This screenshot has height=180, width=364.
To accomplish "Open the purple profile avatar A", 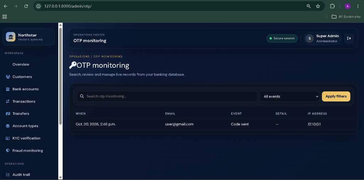I will (x=347, y=6).
